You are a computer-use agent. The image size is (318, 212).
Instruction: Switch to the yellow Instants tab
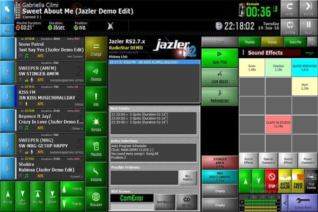(272, 42)
